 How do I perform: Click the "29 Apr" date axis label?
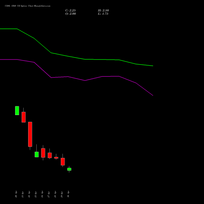coord(62,194)
